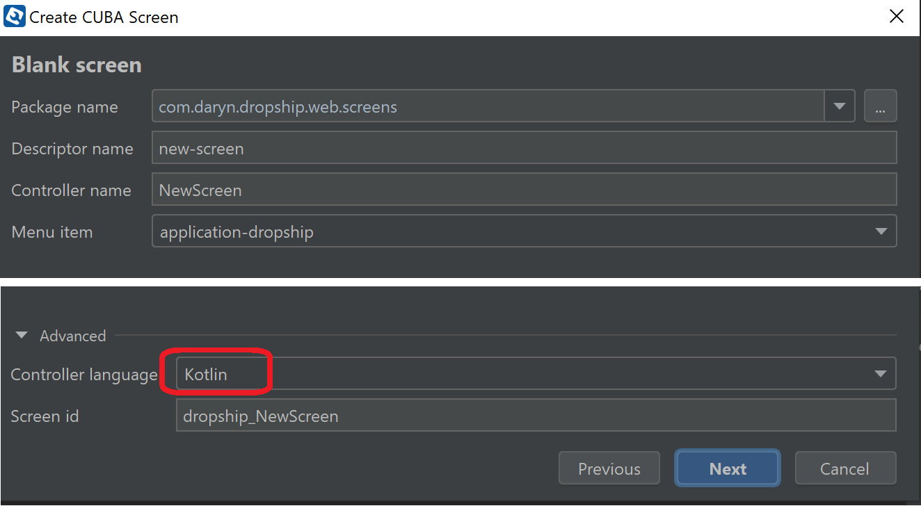Click the Controller language label

(x=84, y=375)
